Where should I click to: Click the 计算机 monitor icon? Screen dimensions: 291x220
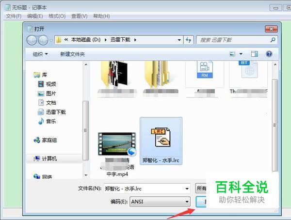37,158
